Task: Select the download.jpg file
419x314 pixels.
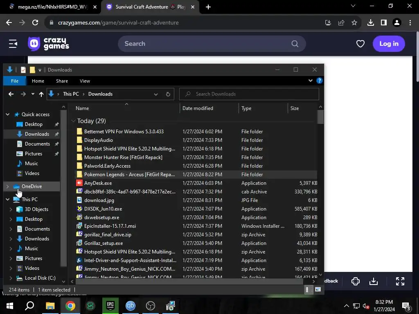Action: 99,200
